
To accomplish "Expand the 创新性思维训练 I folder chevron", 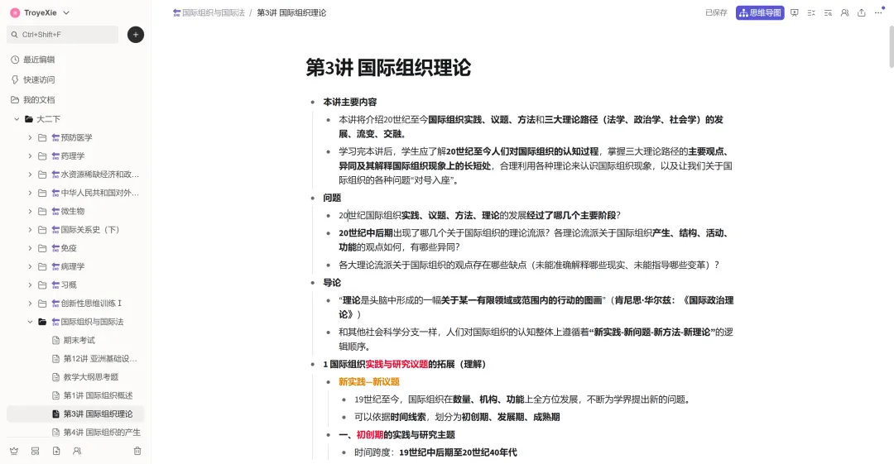I will 30,304.
